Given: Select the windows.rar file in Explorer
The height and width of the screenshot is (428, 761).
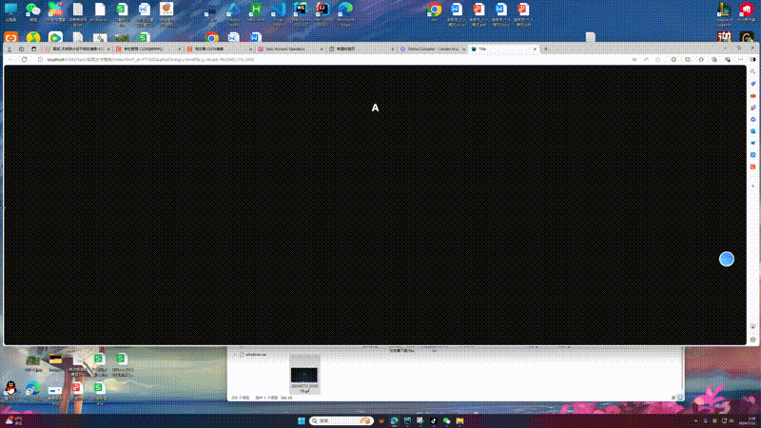Looking at the screenshot, I should (252, 355).
